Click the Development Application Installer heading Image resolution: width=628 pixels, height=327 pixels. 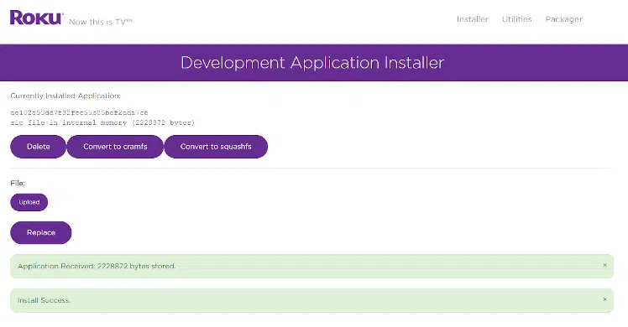[312, 63]
